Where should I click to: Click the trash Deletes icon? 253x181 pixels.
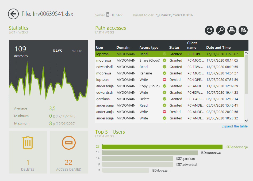28,143
